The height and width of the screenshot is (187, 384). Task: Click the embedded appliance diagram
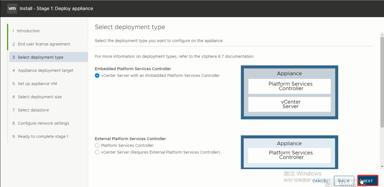(289, 92)
